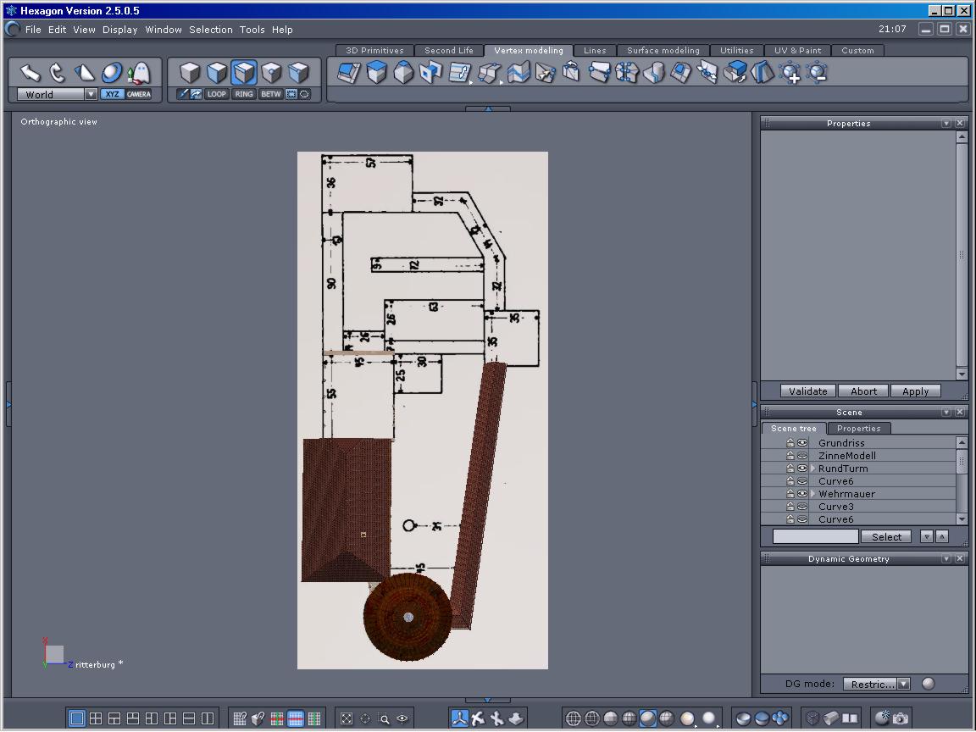
Task: Open the DG mode Restric... dropdown
Action: [x=903, y=684]
